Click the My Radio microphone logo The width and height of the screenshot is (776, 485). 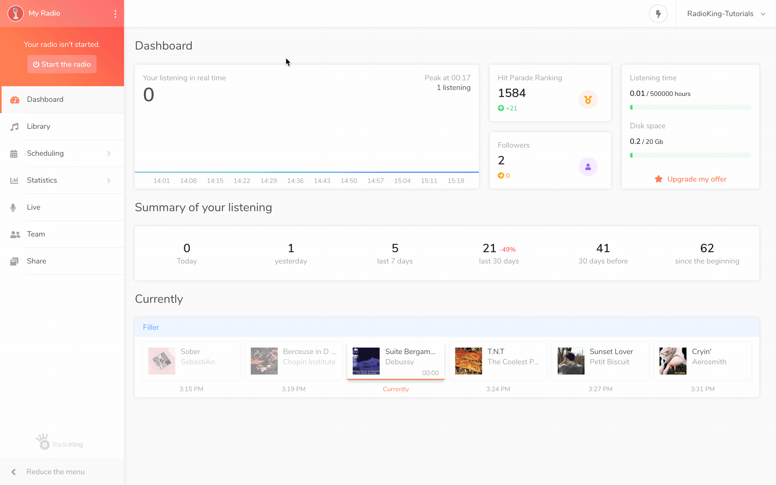click(x=15, y=13)
